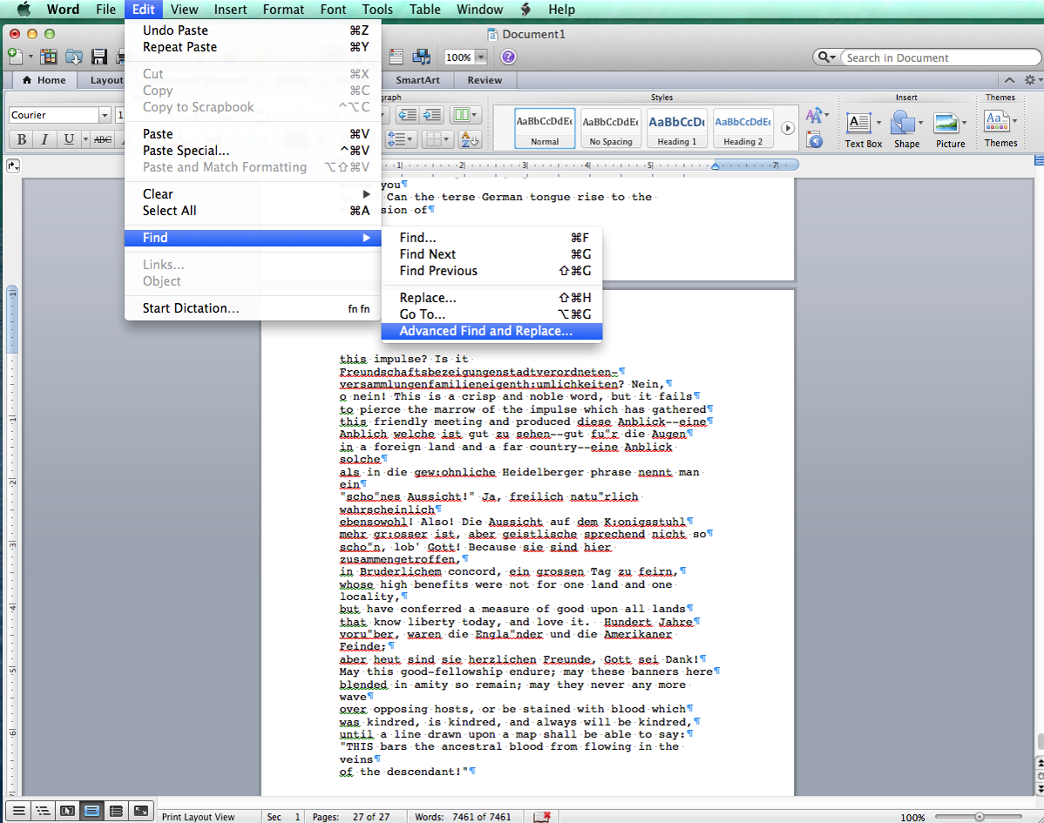Click Advanced Find and Replace menu item
This screenshot has width=1044, height=823.
tap(485, 331)
